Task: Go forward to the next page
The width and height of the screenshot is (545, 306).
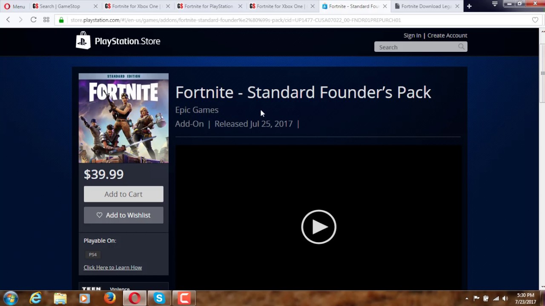Action: [x=20, y=20]
